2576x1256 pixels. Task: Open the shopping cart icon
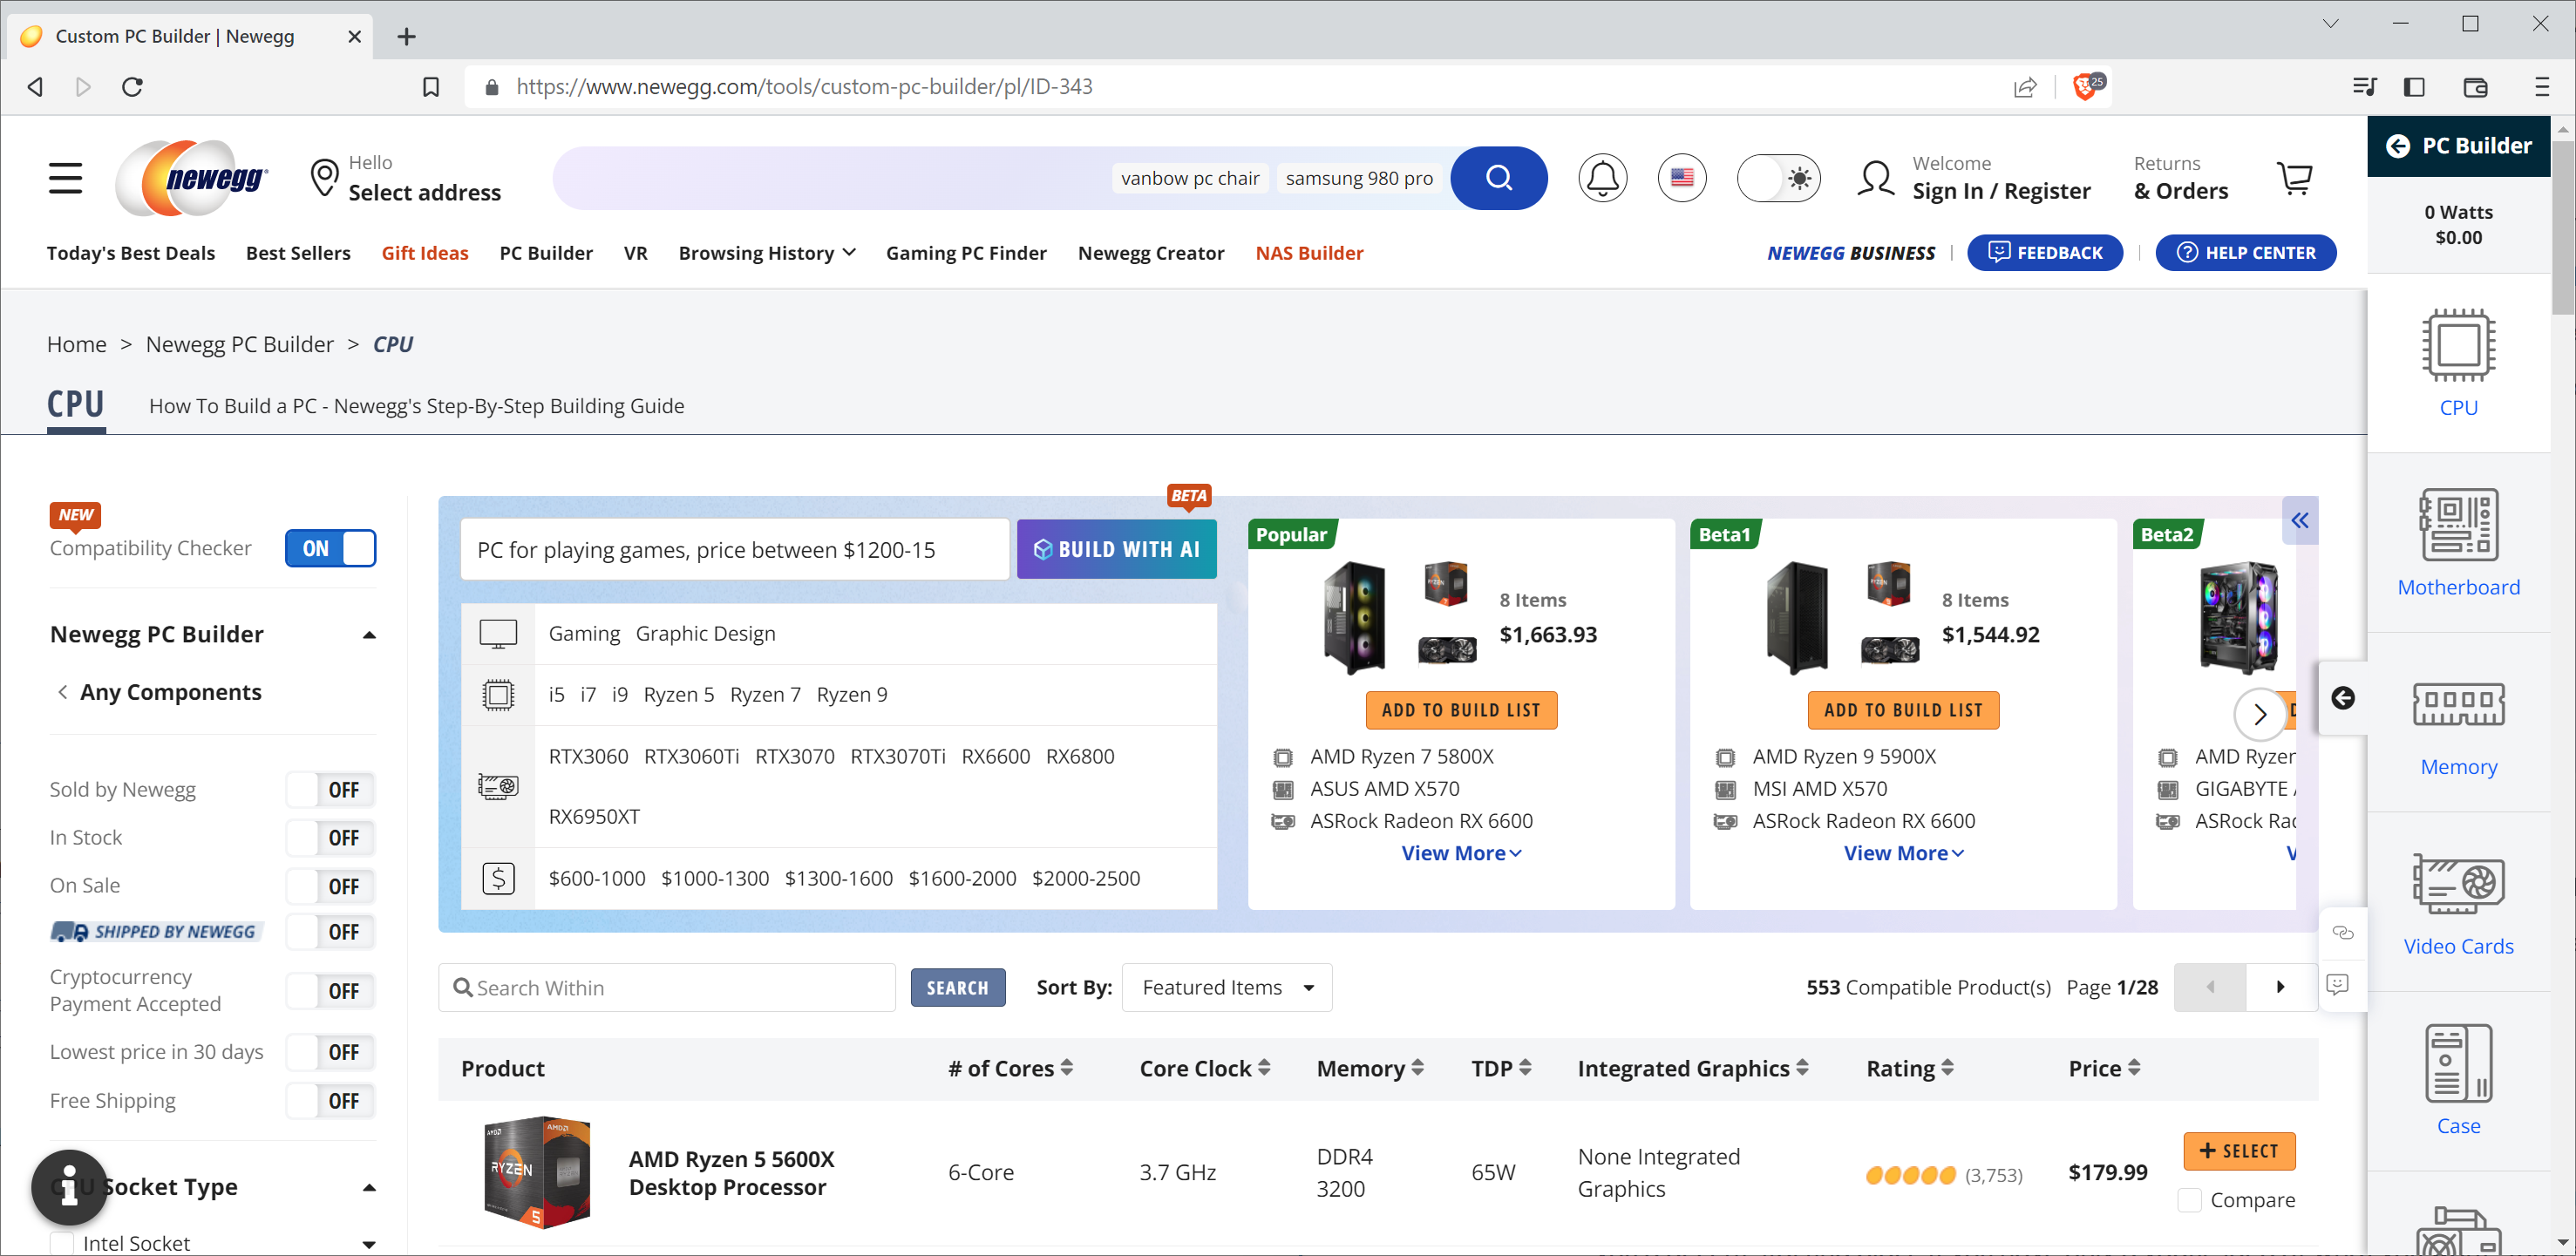[2294, 178]
